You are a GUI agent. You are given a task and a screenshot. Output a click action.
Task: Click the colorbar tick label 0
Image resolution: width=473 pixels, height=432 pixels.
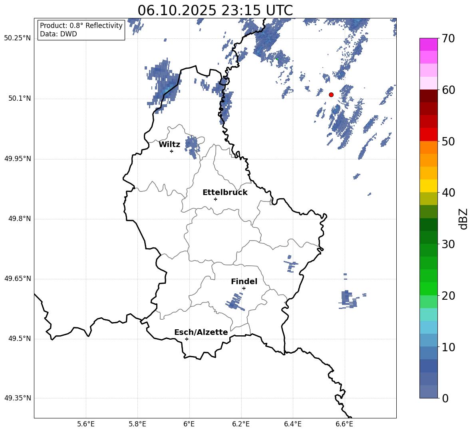445,398
